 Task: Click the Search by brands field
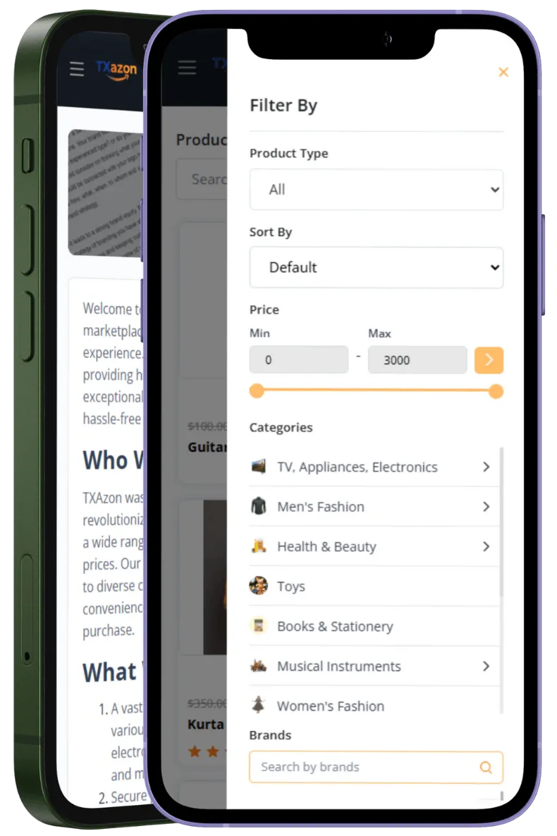click(376, 767)
